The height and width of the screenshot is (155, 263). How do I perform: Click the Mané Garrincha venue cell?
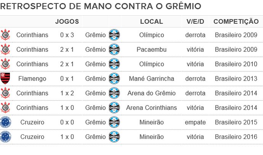tap(151, 79)
